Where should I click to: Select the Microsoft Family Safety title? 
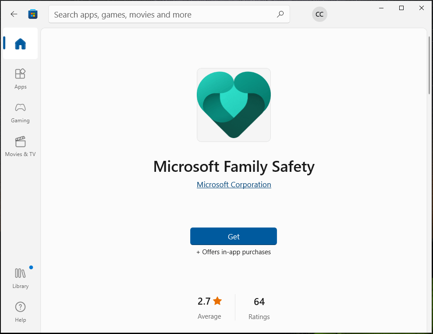[x=234, y=167]
